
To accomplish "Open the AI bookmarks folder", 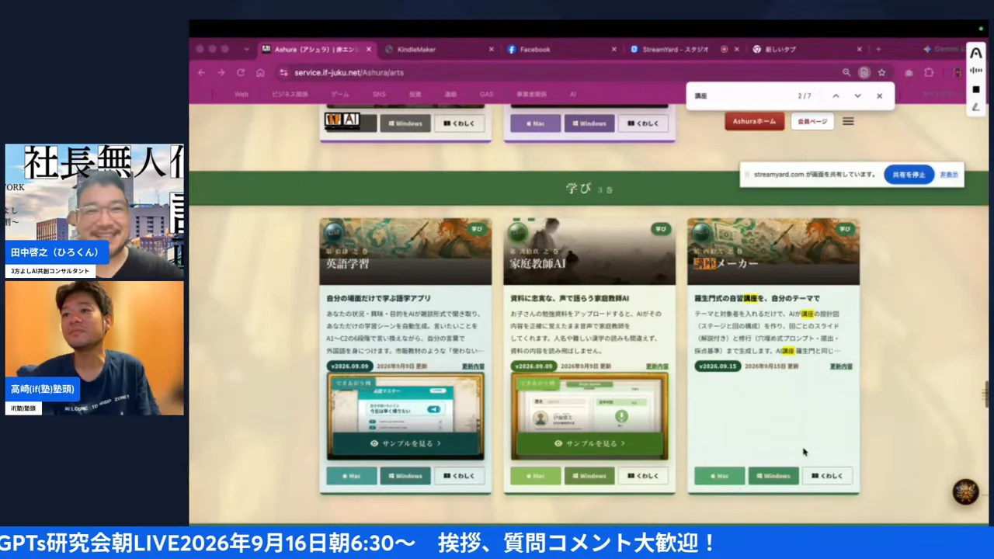I will click(573, 94).
